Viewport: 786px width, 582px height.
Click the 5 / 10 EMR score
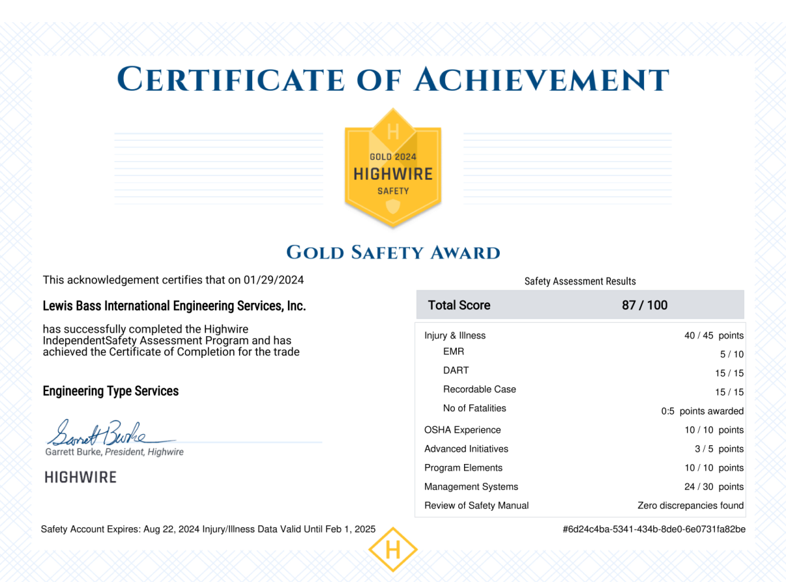click(732, 355)
